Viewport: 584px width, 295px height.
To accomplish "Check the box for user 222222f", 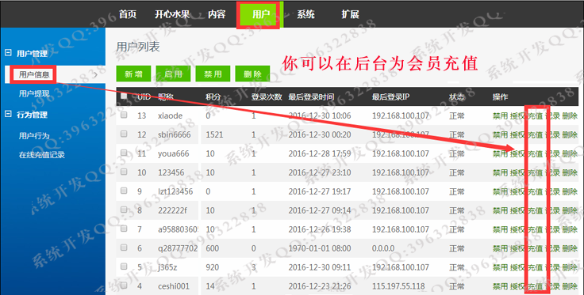I will point(124,210).
